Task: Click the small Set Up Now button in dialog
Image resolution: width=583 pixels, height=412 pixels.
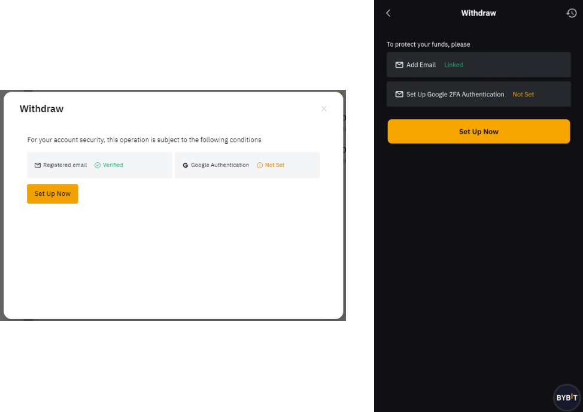Action: pyautogui.click(x=53, y=194)
